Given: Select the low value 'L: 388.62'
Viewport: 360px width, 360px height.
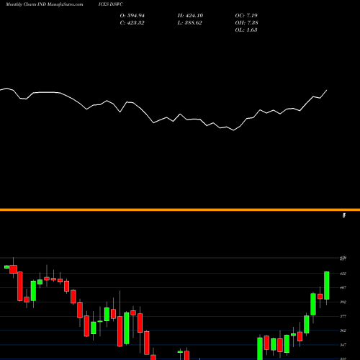Looking at the screenshot, I should pos(190,23).
